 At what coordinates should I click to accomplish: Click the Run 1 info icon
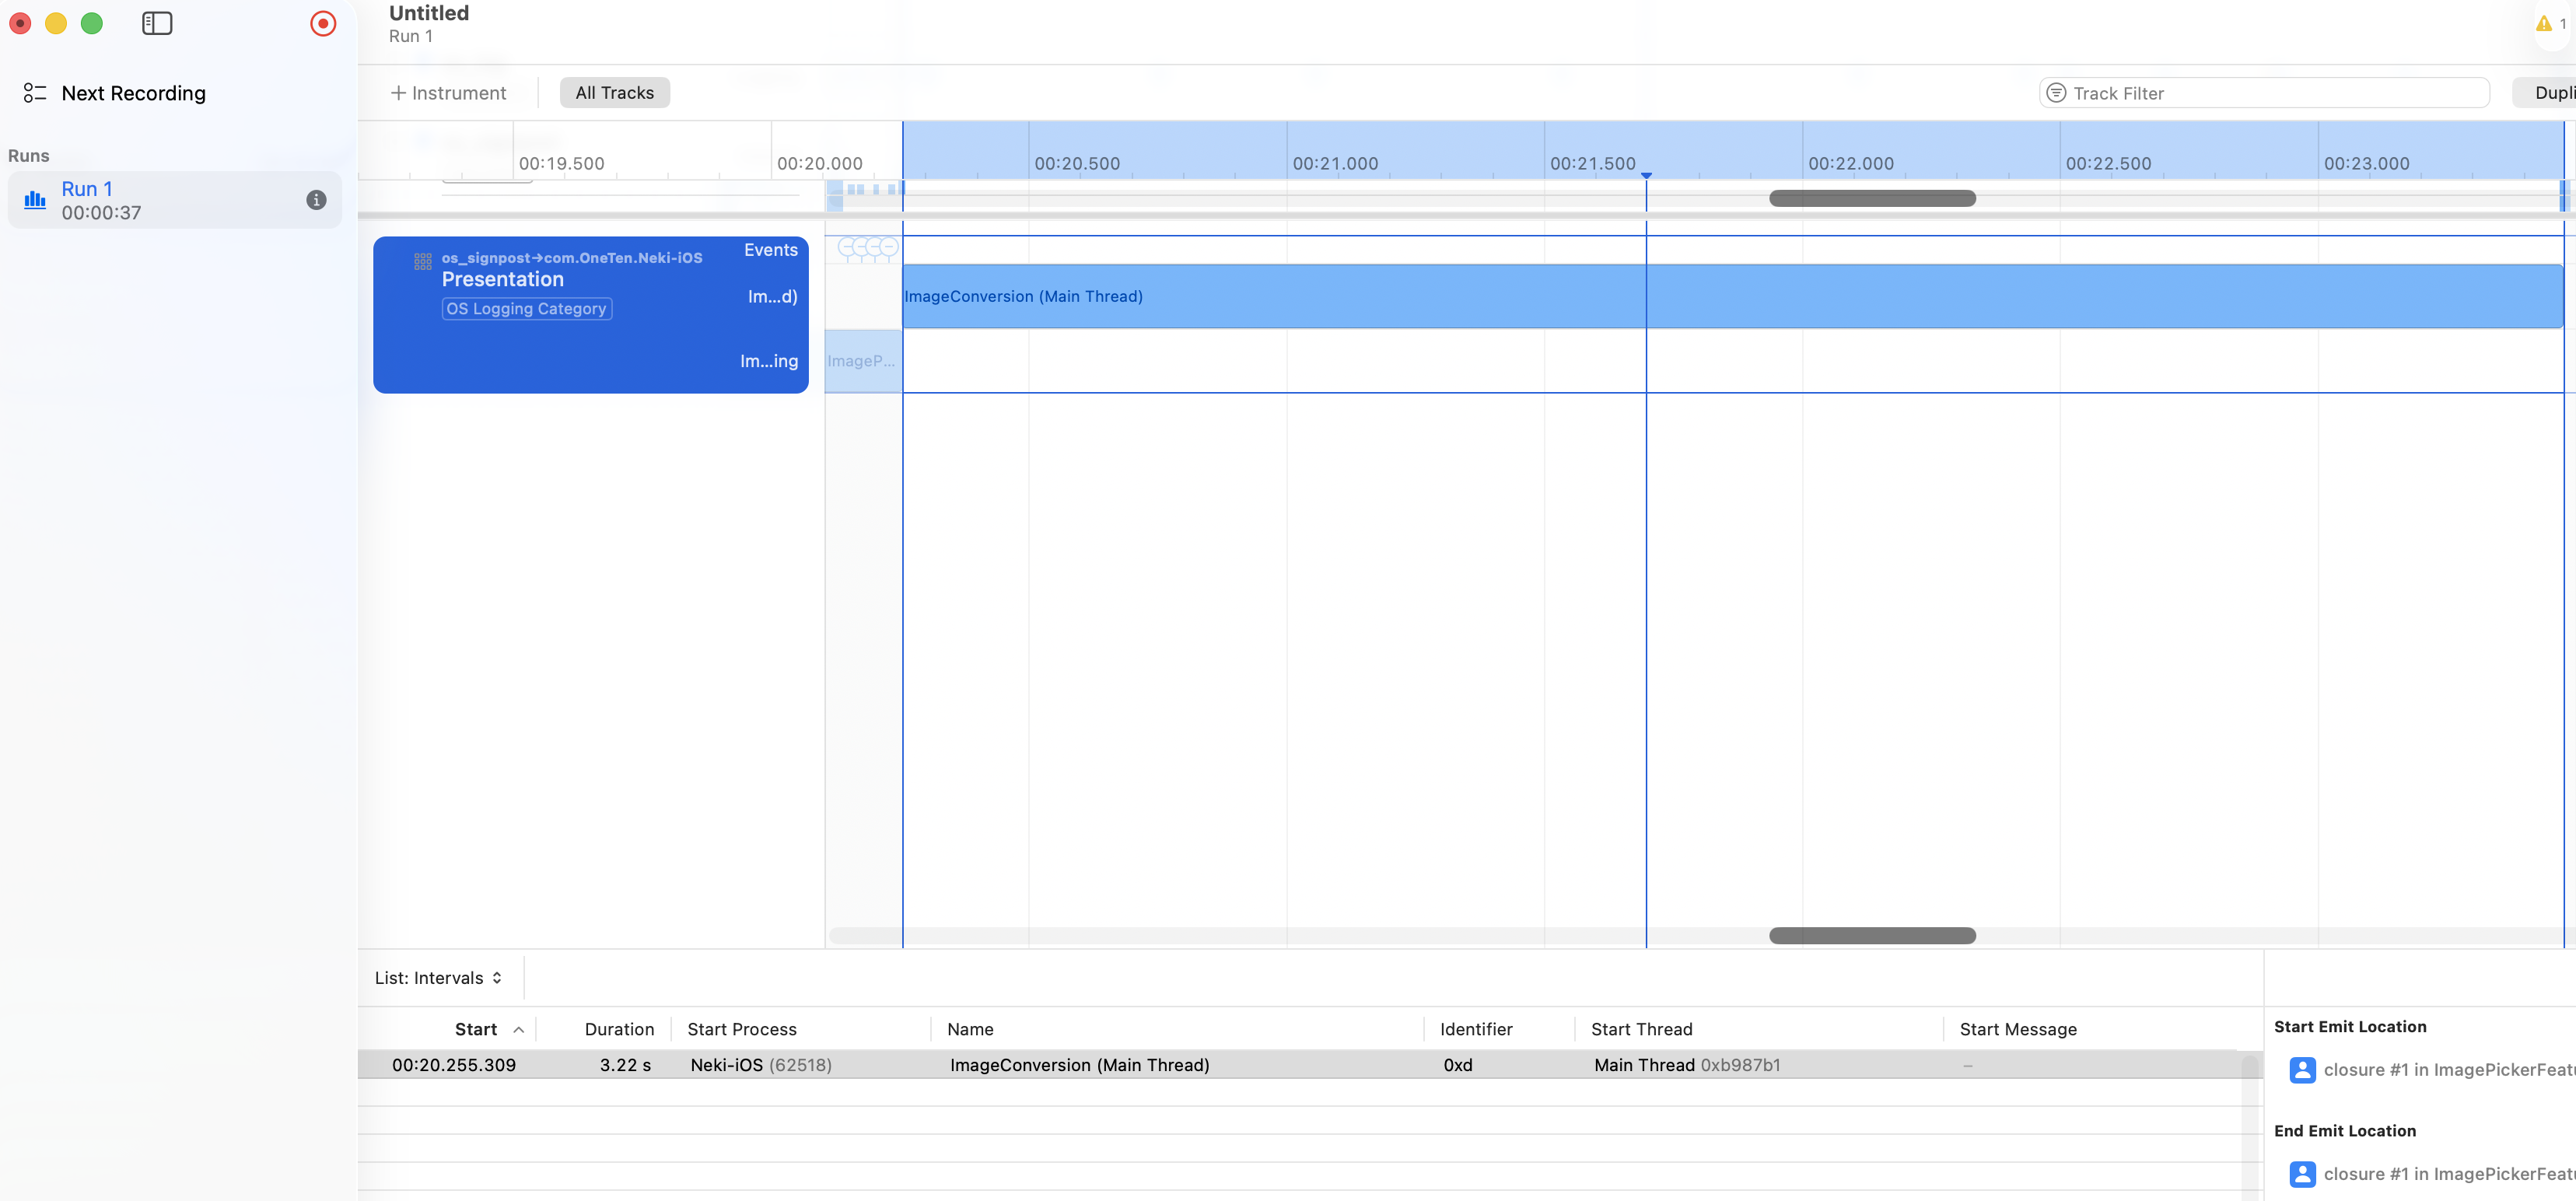click(x=316, y=200)
